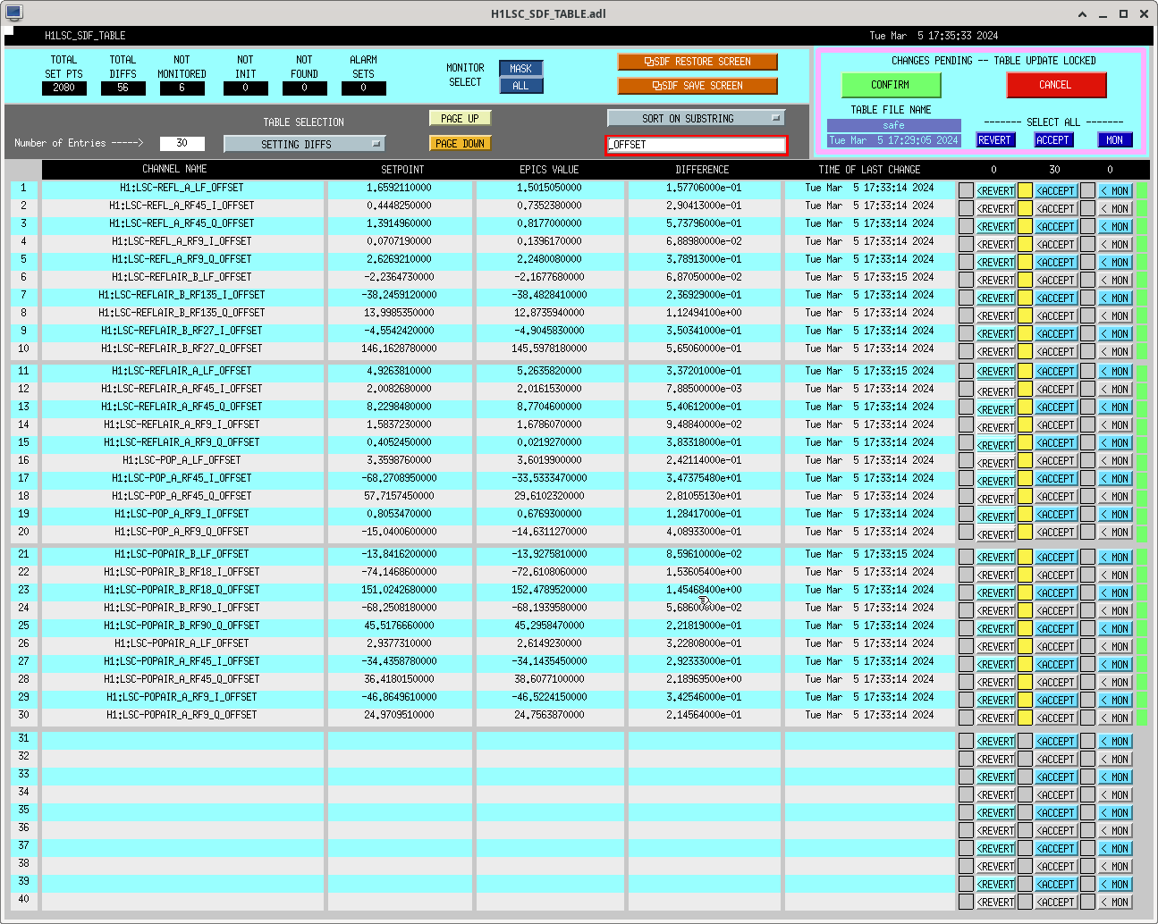Open the SORT ON SUBSTRING dropdown
This screenshot has width=1158, height=924.
pyautogui.click(x=696, y=118)
